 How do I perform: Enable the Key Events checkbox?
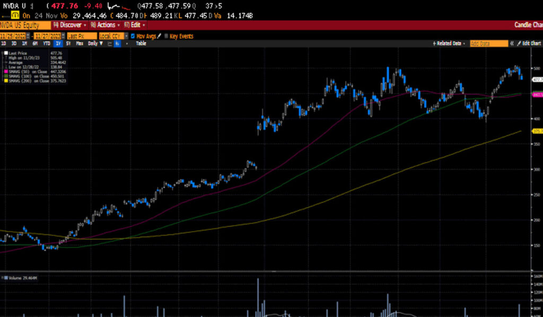coord(166,36)
